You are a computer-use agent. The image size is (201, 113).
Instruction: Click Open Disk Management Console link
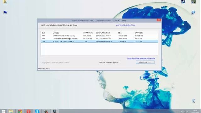click(141, 58)
